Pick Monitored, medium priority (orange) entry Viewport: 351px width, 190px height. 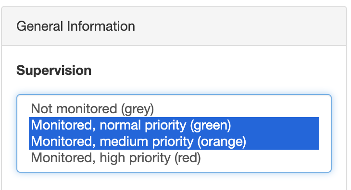click(174, 142)
